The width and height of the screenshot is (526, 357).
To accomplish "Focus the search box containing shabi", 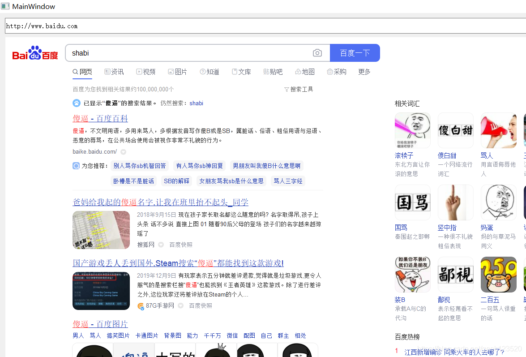I will pos(197,53).
